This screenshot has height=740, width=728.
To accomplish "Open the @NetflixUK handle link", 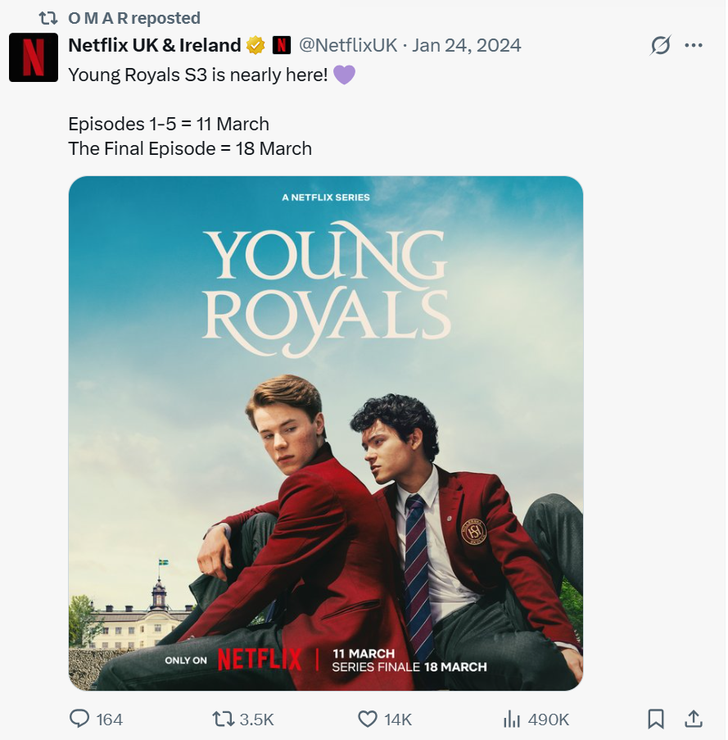I will [x=347, y=45].
